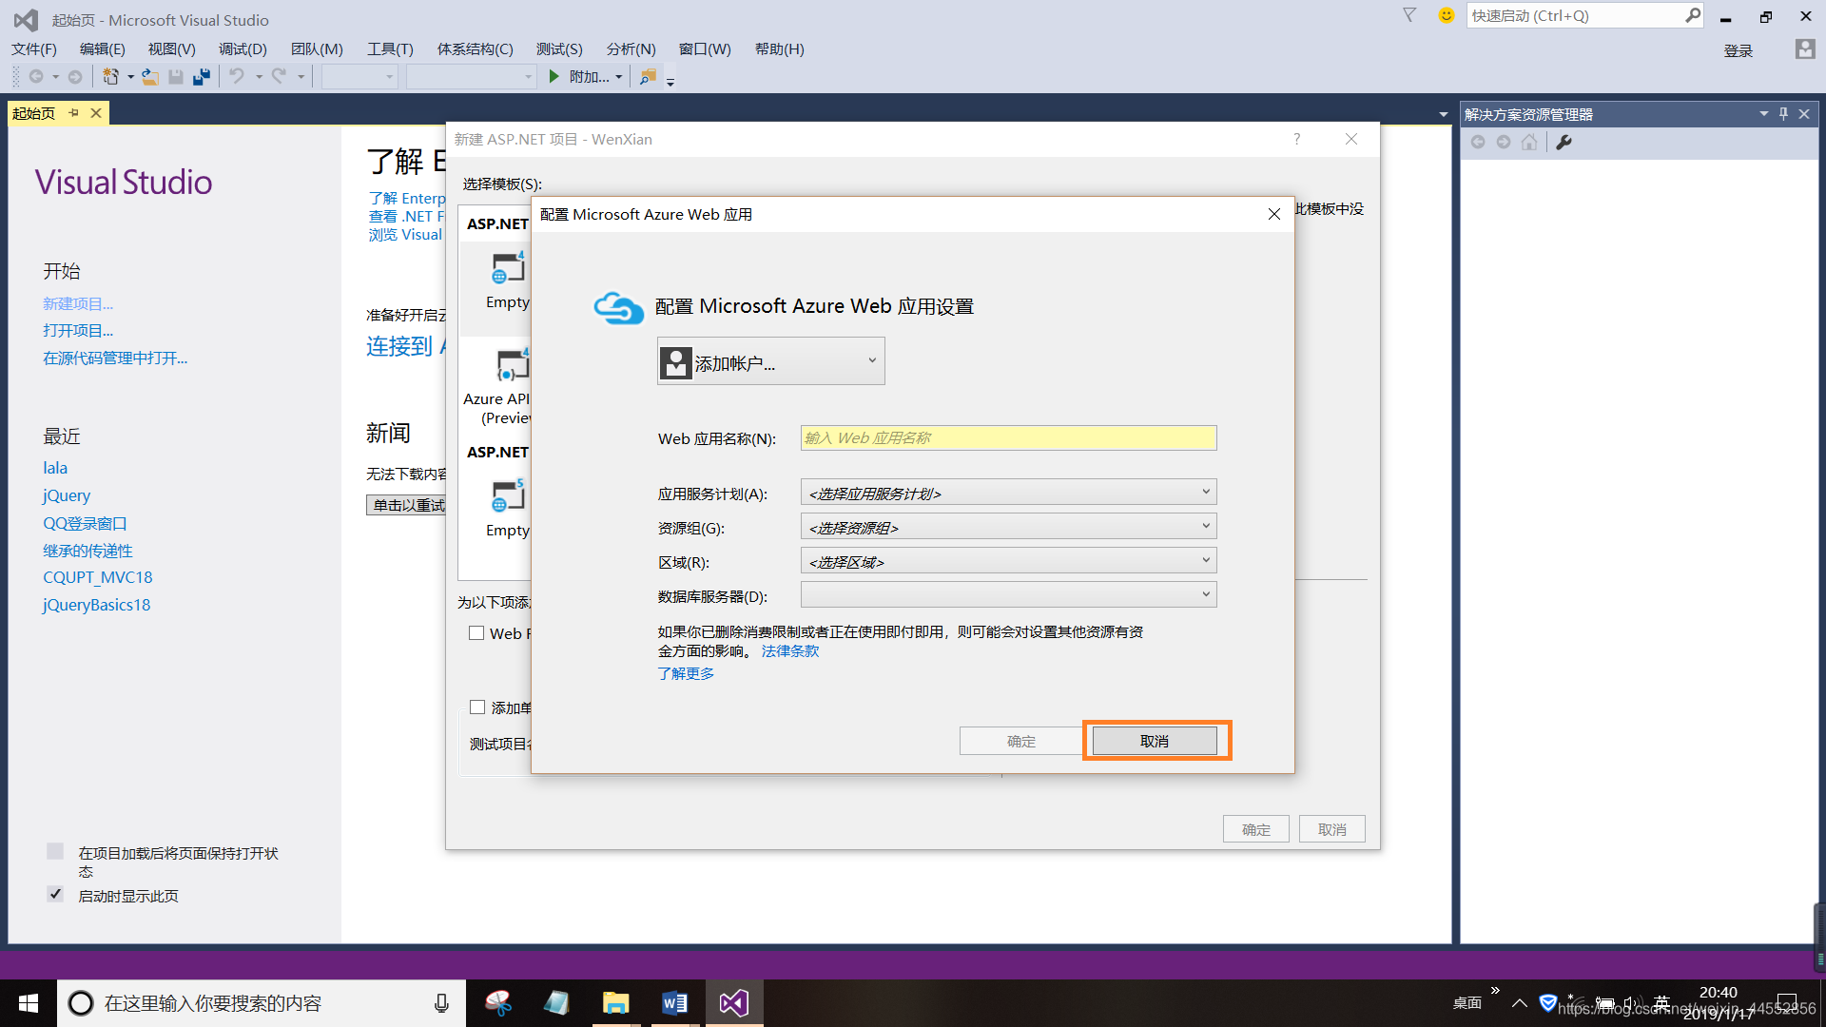Click the taskbar microphone icon

point(441,1003)
